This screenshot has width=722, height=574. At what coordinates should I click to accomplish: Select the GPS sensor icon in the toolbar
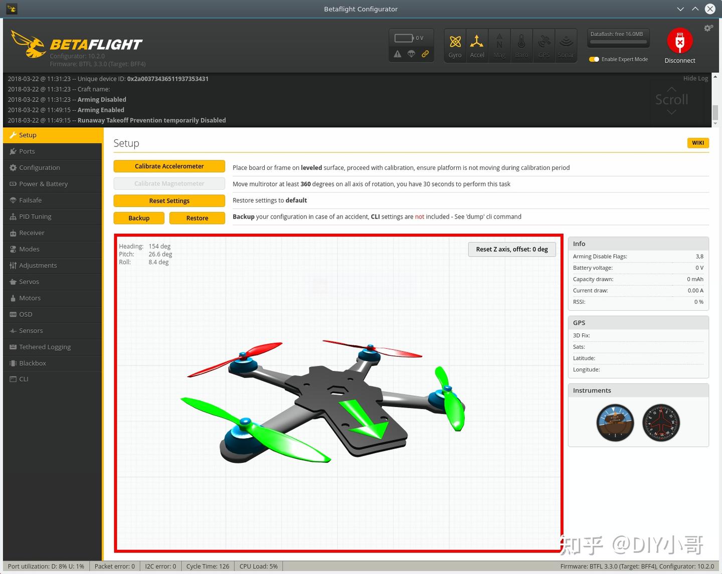(x=544, y=45)
